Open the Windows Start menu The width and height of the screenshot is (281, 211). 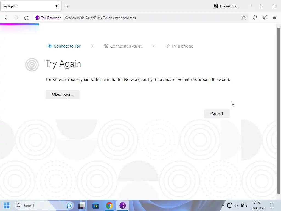click(x=7, y=206)
